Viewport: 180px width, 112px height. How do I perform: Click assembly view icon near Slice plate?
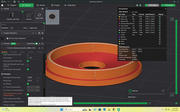point(140,5)
